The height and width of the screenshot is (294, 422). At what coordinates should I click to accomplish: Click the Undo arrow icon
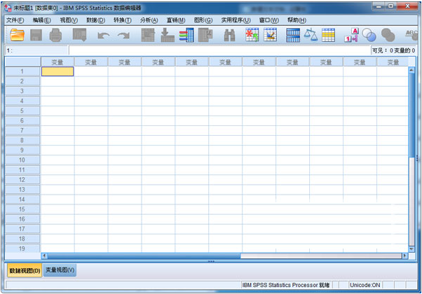point(103,35)
